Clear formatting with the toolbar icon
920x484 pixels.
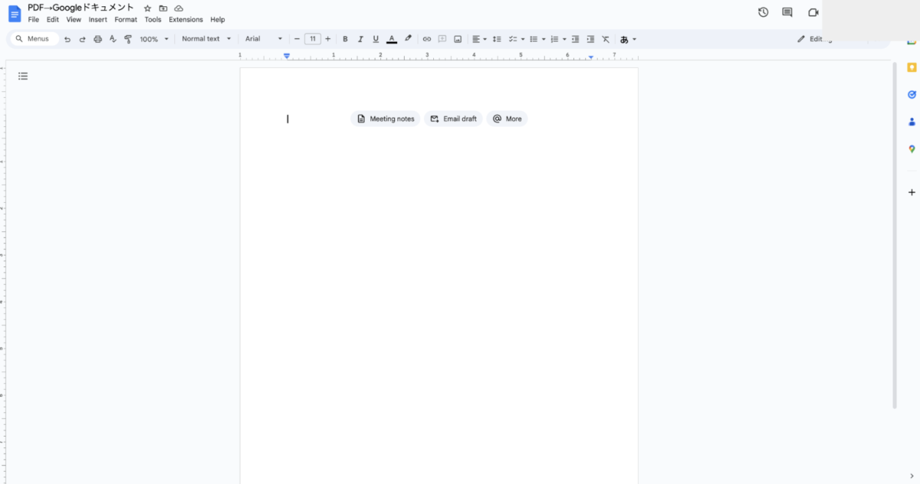(606, 39)
